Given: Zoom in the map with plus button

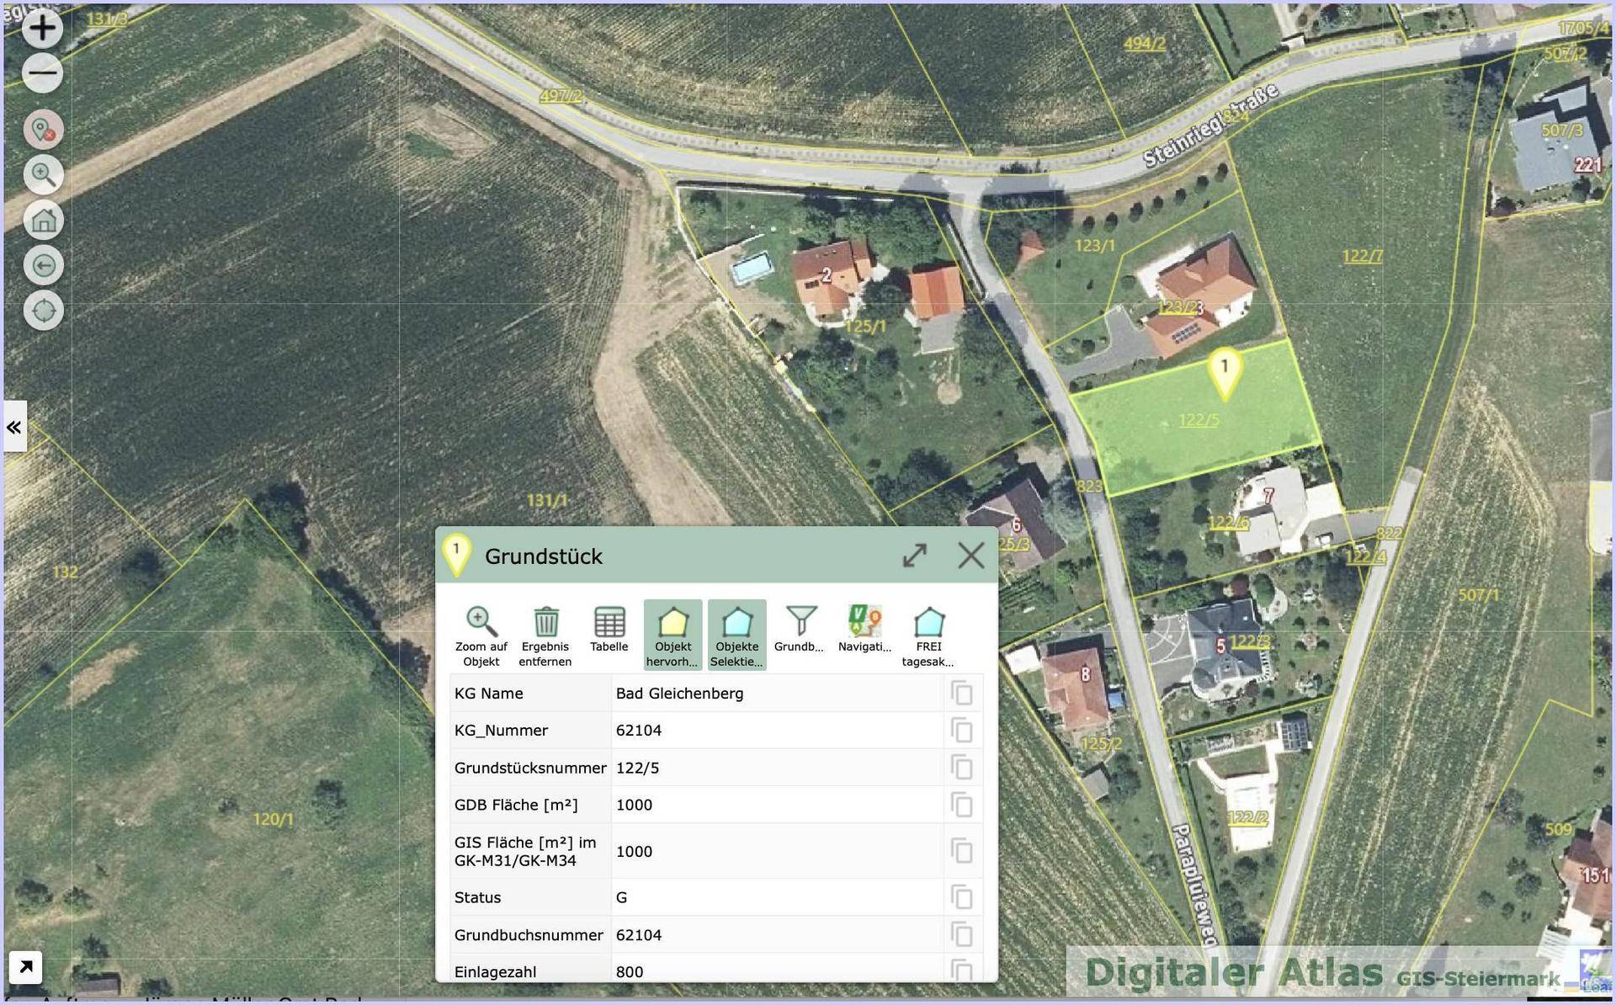Looking at the screenshot, I should (42, 29).
